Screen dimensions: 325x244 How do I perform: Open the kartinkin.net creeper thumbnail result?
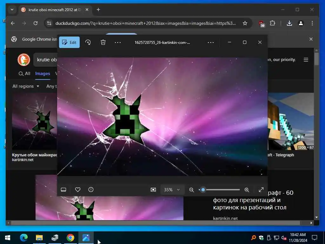[34, 121]
